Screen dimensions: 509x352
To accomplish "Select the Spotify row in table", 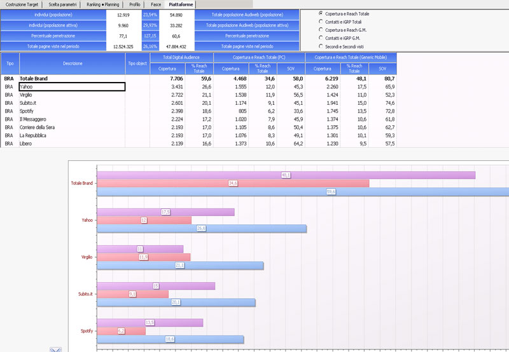I will tap(72, 111).
